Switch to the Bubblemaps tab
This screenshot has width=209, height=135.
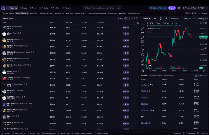(169, 75)
